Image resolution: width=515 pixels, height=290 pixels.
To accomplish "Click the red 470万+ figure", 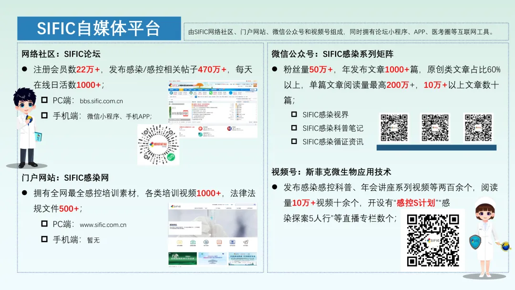I will pyautogui.click(x=212, y=70).
